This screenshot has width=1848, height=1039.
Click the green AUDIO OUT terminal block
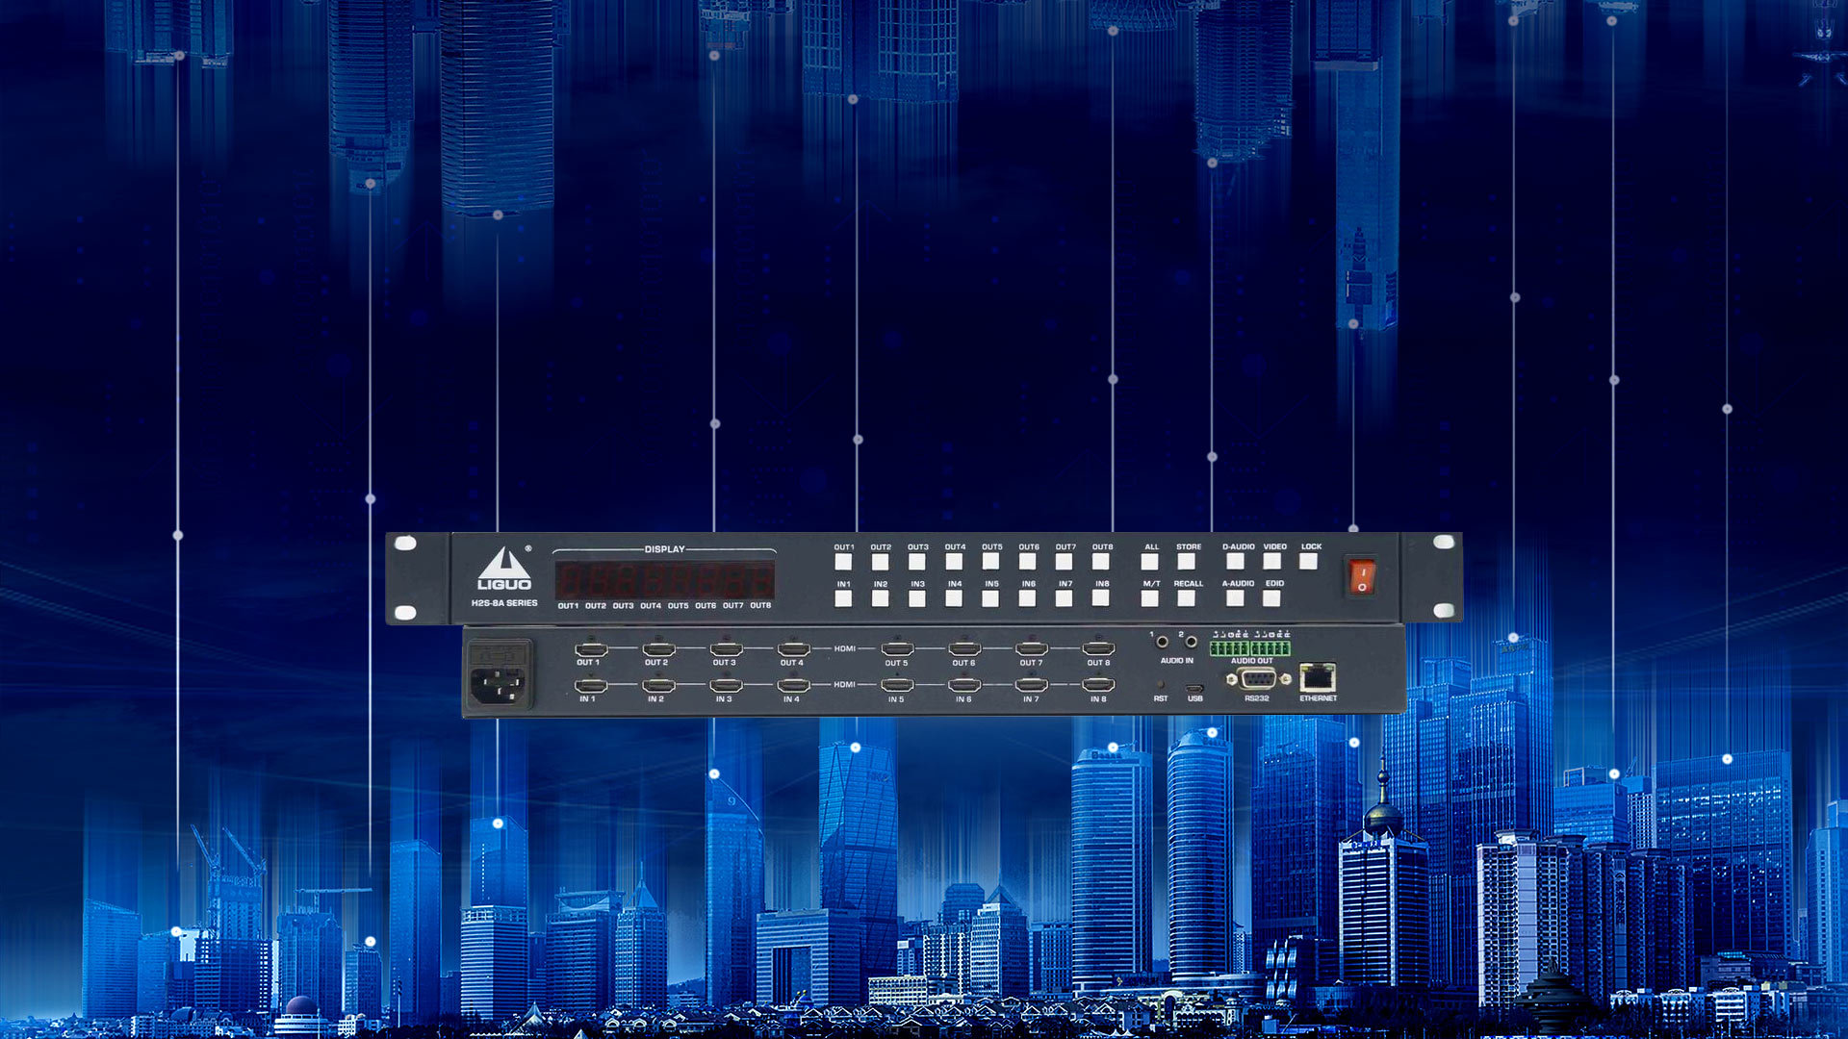point(1250,646)
